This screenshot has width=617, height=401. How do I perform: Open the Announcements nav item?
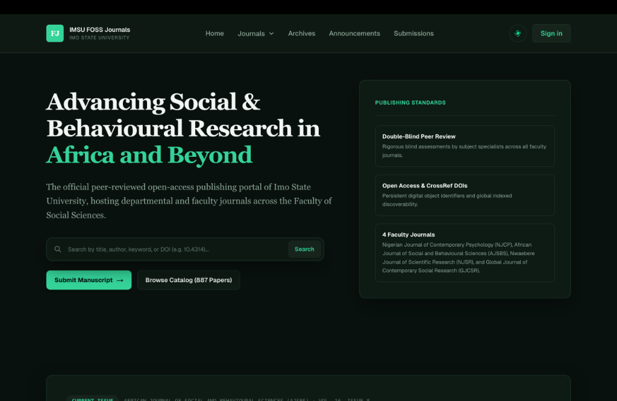pos(354,34)
